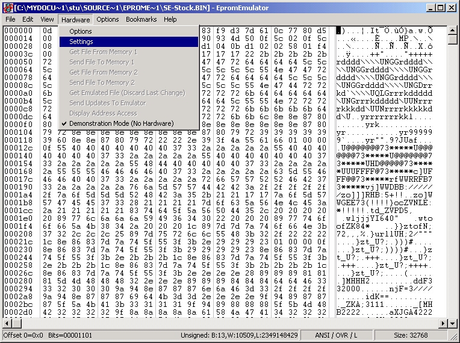Click ASCII text rdddd\\\\UNGGrdddd\\
460x343 pixels.
coord(384,62)
